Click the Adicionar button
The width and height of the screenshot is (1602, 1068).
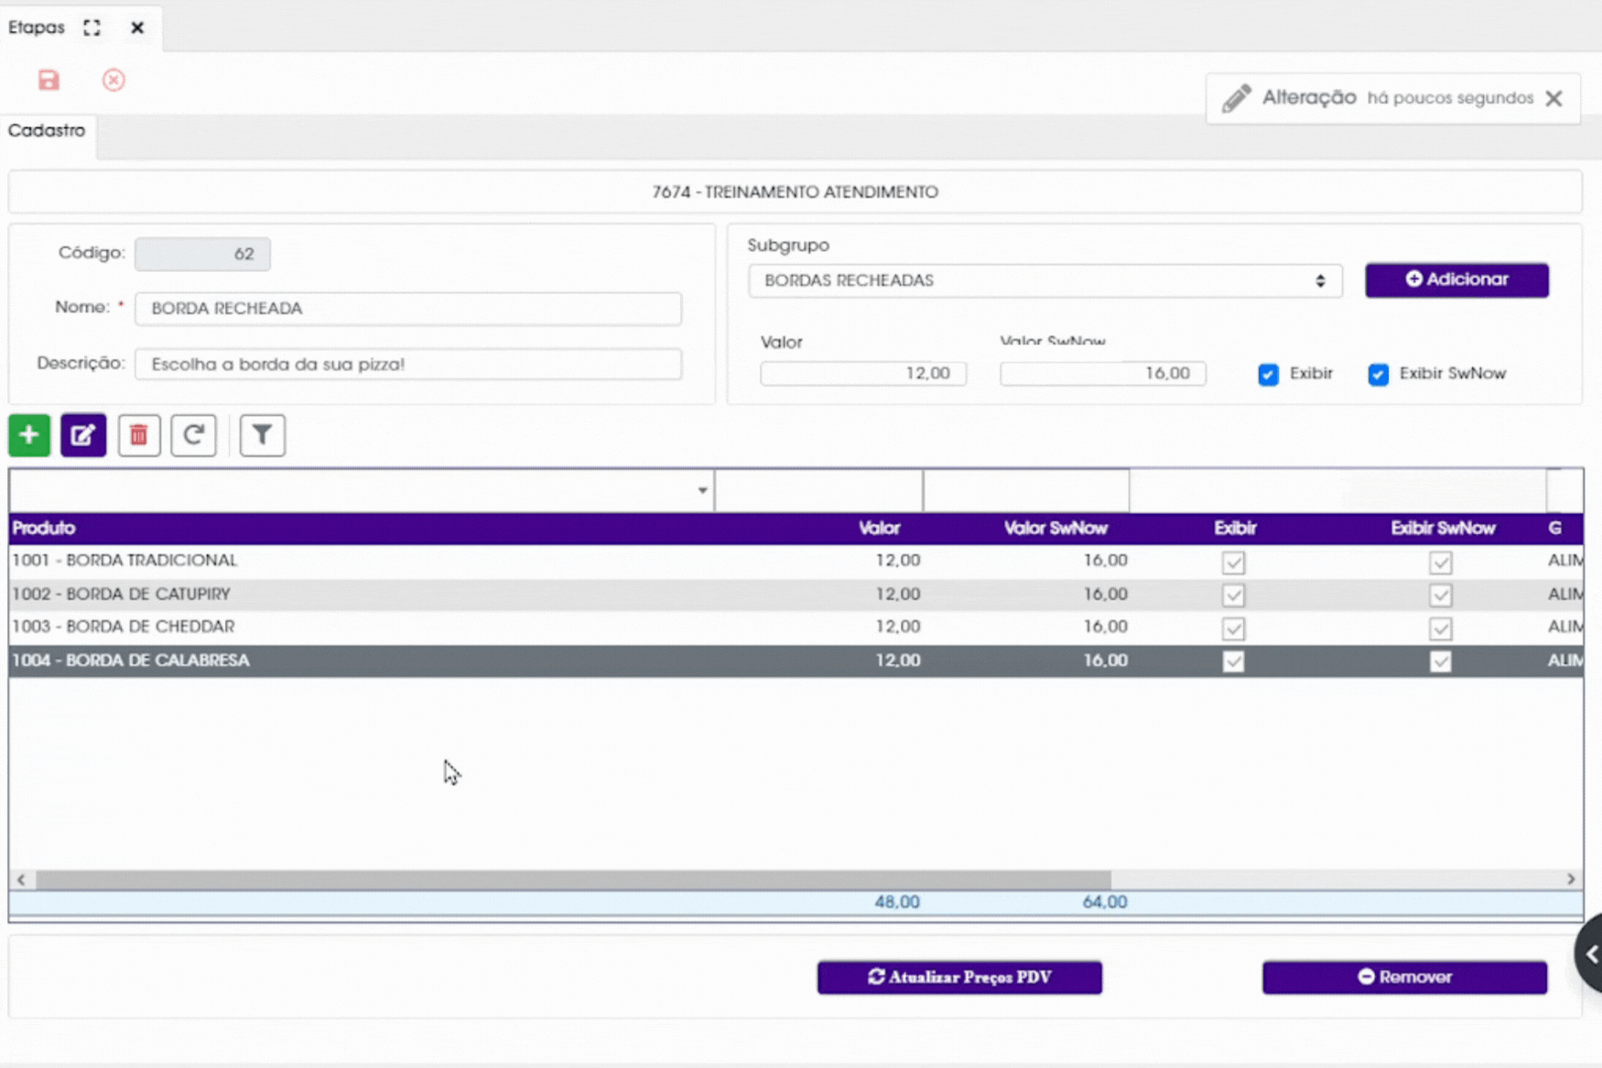[x=1457, y=279]
